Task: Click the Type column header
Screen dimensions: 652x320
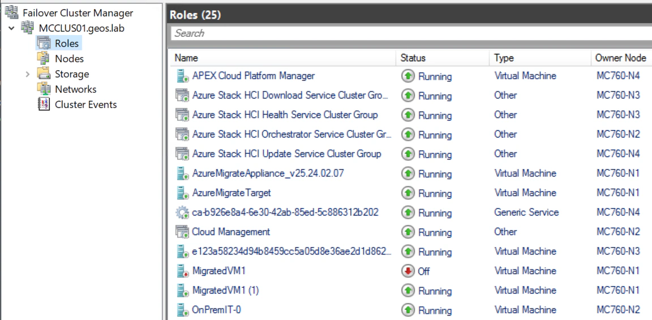Action: coord(503,58)
